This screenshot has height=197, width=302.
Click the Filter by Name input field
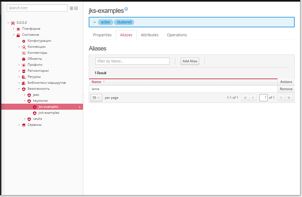pos(132,61)
